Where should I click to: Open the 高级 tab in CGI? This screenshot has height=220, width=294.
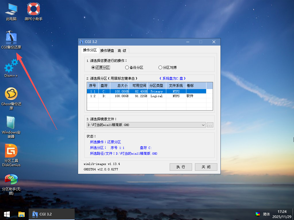(122, 50)
